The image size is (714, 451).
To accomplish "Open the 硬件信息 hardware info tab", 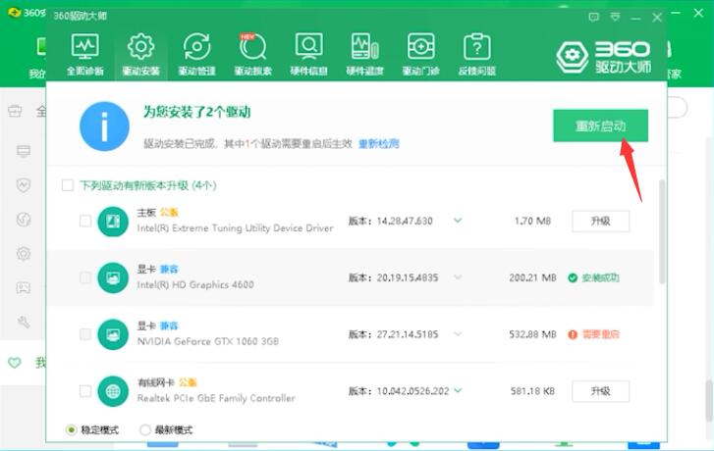I will (x=308, y=55).
